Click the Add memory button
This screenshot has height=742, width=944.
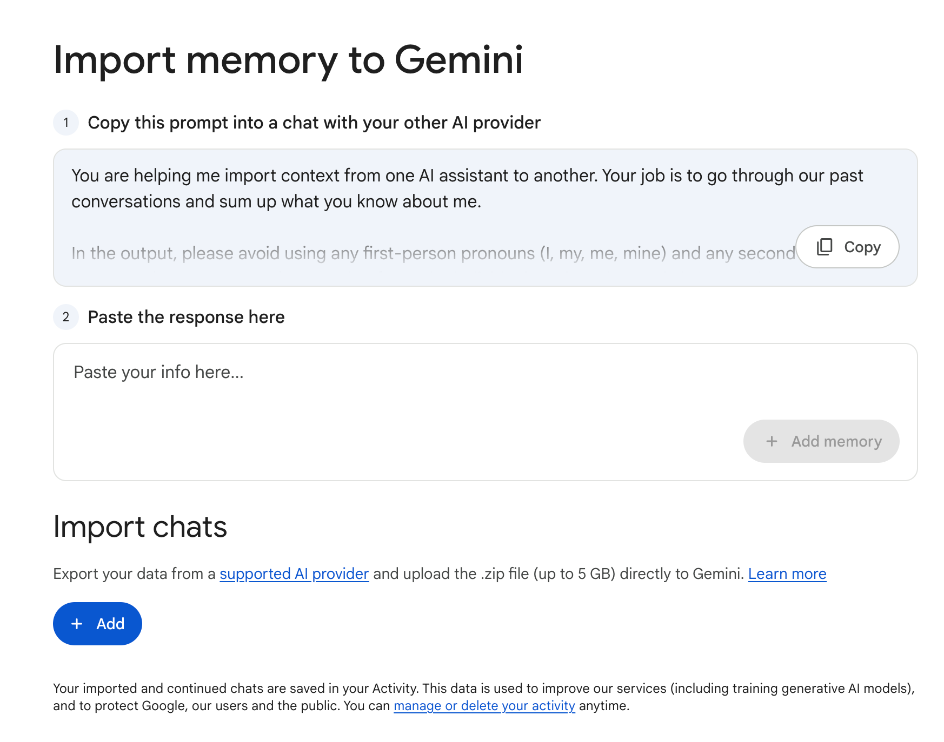[821, 441]
